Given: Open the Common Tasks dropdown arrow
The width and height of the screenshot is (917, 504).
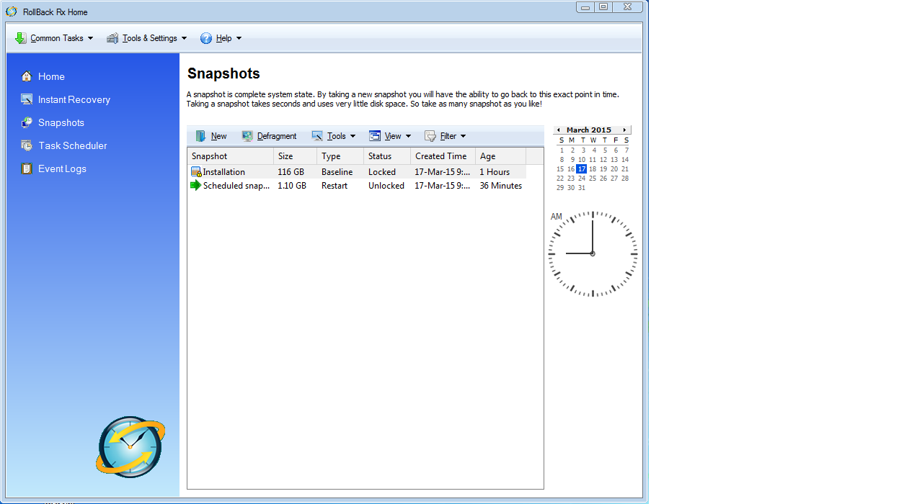Looking at the screenshot, I should 90,39.
